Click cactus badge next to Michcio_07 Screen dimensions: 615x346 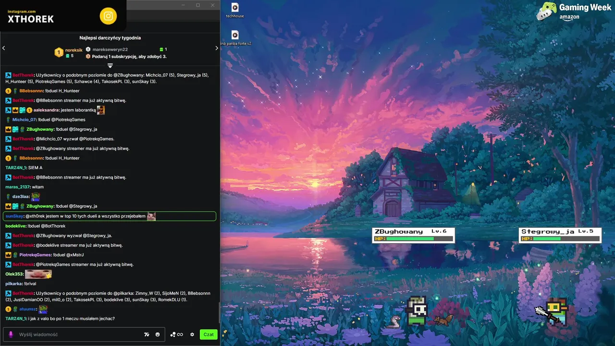click(x=8, y=120)
